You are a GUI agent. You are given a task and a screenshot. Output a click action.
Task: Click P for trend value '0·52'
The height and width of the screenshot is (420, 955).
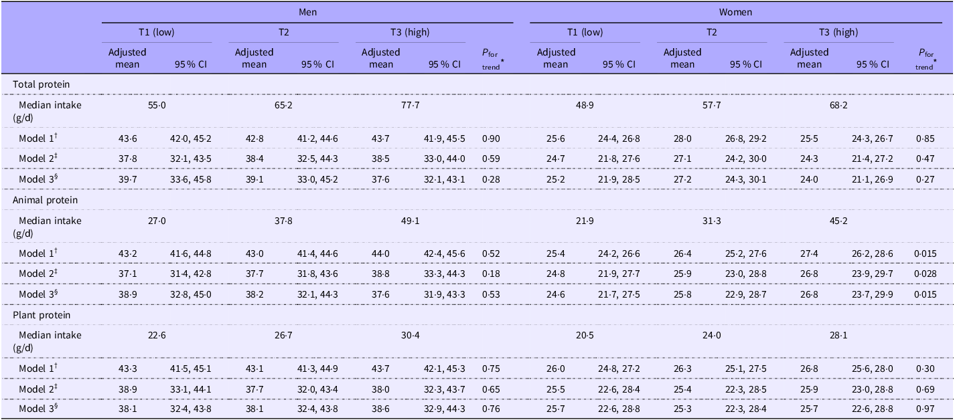(490, 252)
